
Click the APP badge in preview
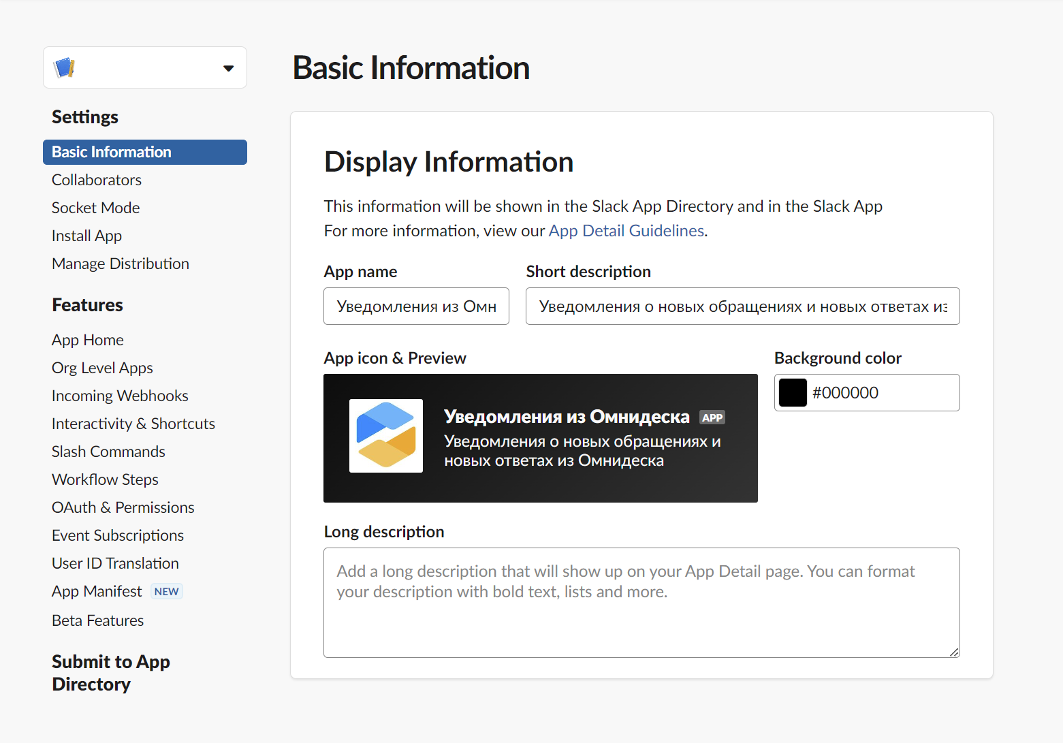pyautogui.click(x=712, y=417)
